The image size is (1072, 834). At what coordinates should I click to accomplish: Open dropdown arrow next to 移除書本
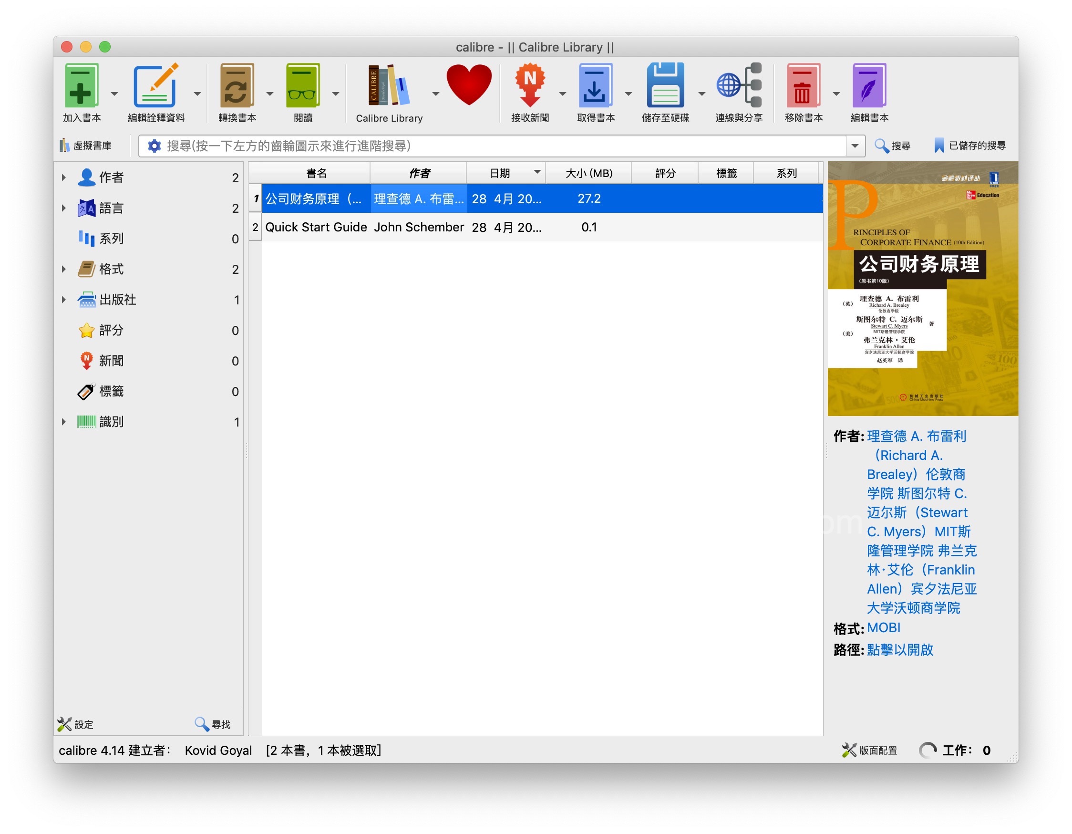[x=837, y=94]
